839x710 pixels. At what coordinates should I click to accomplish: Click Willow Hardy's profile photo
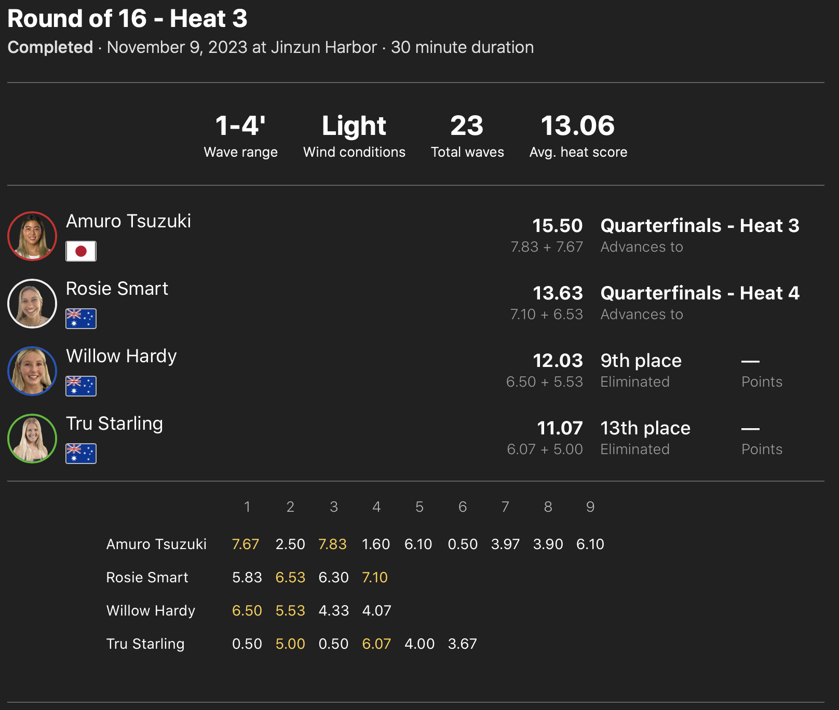32,371
